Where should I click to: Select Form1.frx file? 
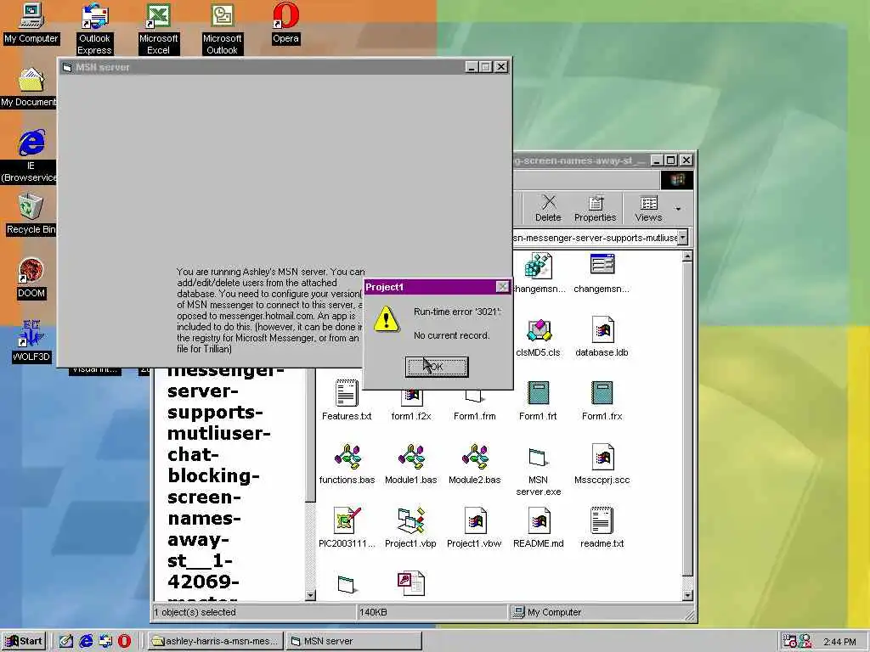tap(602, 401)
